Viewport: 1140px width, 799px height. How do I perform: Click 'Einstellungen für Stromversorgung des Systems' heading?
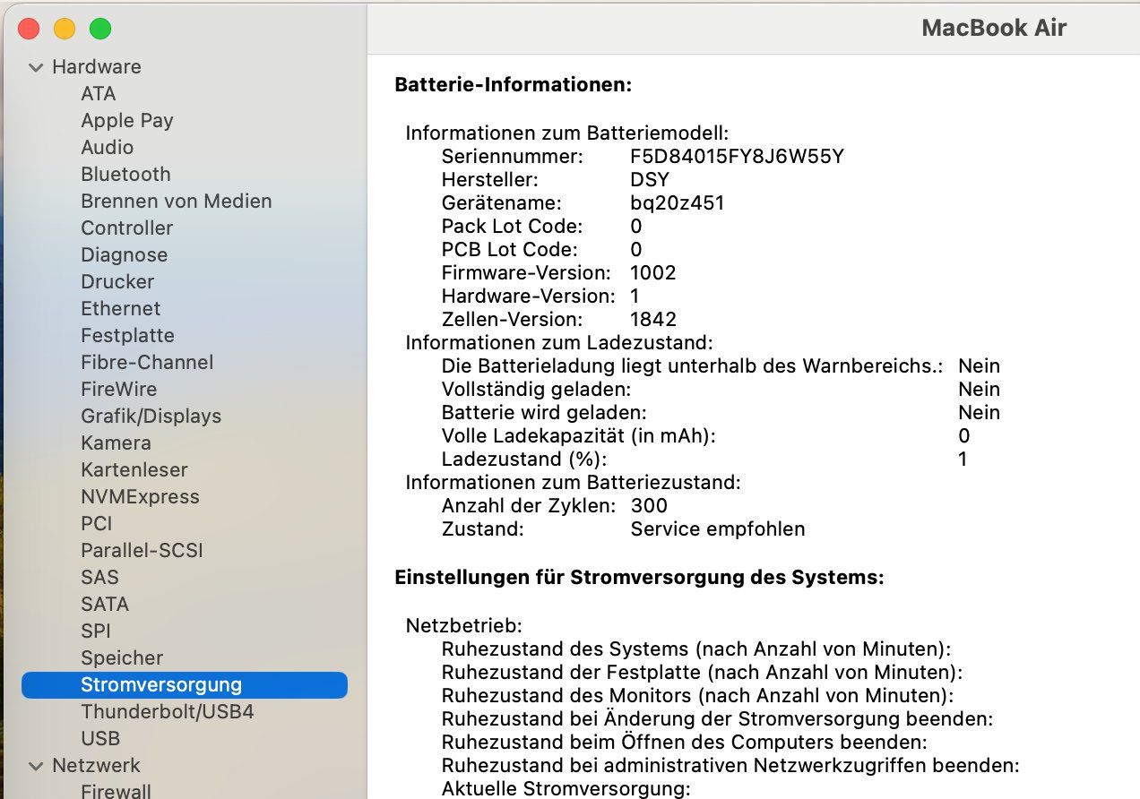(x=640, y=578)
